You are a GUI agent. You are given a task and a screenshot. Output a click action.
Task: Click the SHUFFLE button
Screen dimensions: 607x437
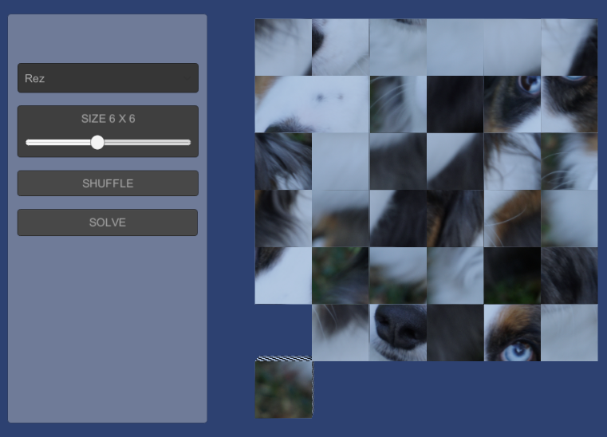[x=108, y=183]
